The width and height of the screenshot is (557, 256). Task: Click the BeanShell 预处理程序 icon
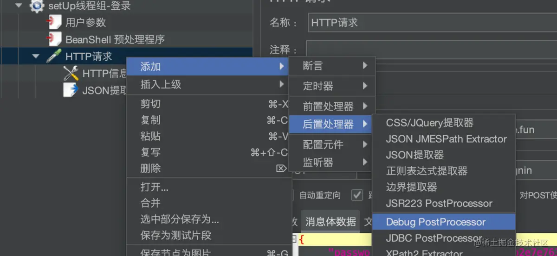point(54,39)
